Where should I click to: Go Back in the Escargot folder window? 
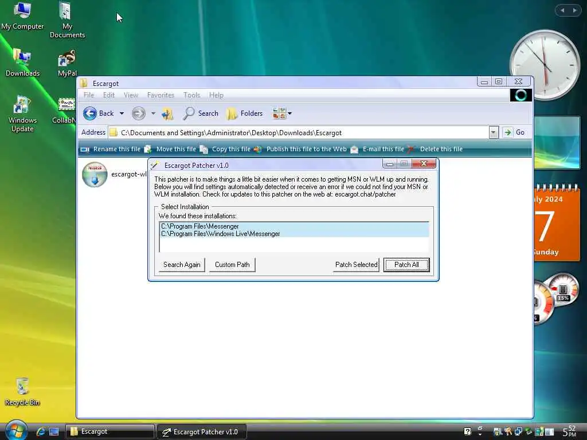[x=98, y=113]
